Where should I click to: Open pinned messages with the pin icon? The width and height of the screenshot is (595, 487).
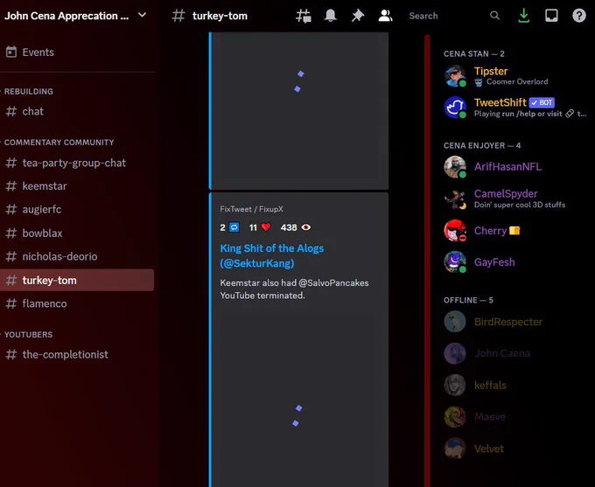(358, 16)
